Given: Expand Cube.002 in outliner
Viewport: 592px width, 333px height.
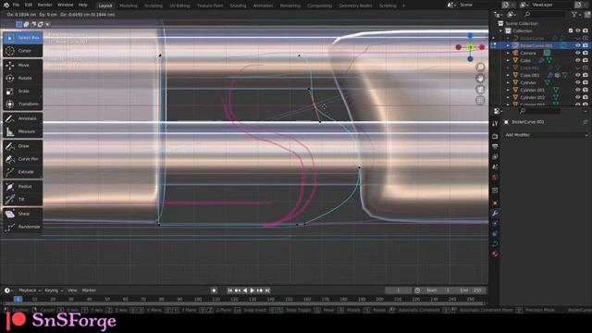Looking at the screenshot, I should pos(508,75).
